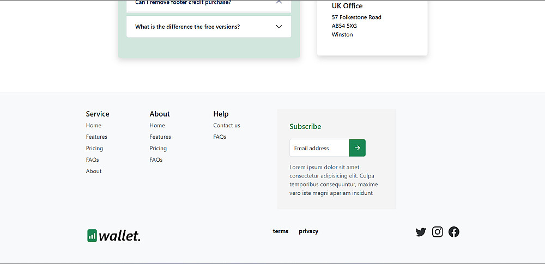Open the terms link
This screenshot has width=545, height=264.
pos(281,231)
